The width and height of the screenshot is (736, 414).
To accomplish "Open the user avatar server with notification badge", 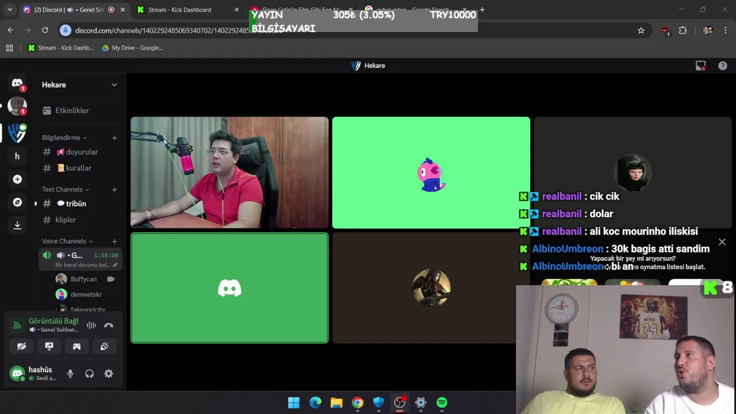I will click(x=17, y=106).
